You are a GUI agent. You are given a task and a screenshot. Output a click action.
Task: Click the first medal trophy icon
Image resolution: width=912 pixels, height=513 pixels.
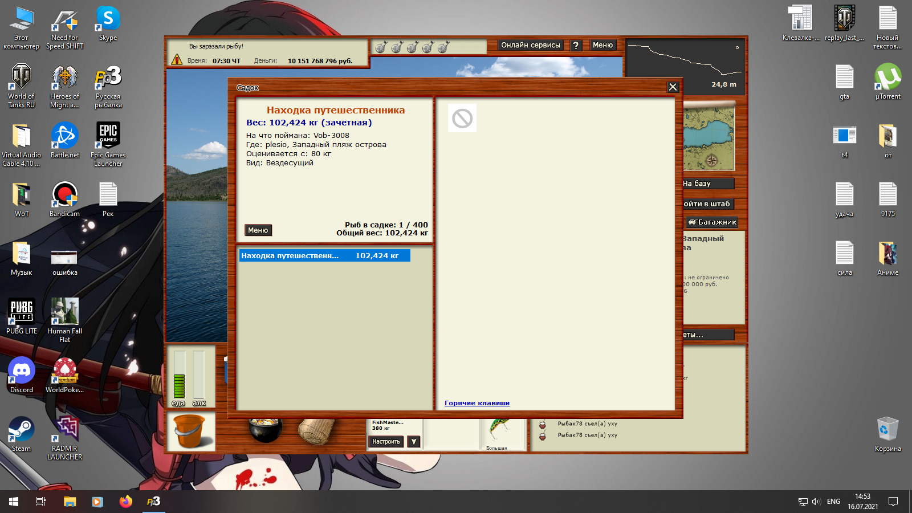(x=381, y=47)
